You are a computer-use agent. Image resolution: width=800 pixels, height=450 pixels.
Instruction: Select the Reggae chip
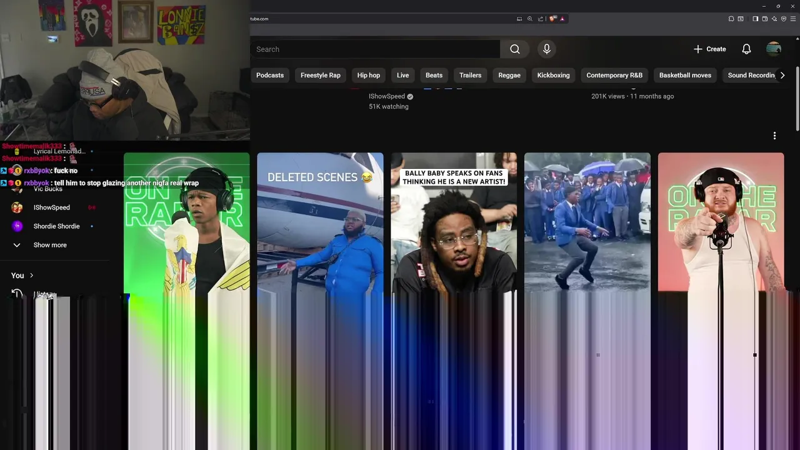[x=509, y=75]
